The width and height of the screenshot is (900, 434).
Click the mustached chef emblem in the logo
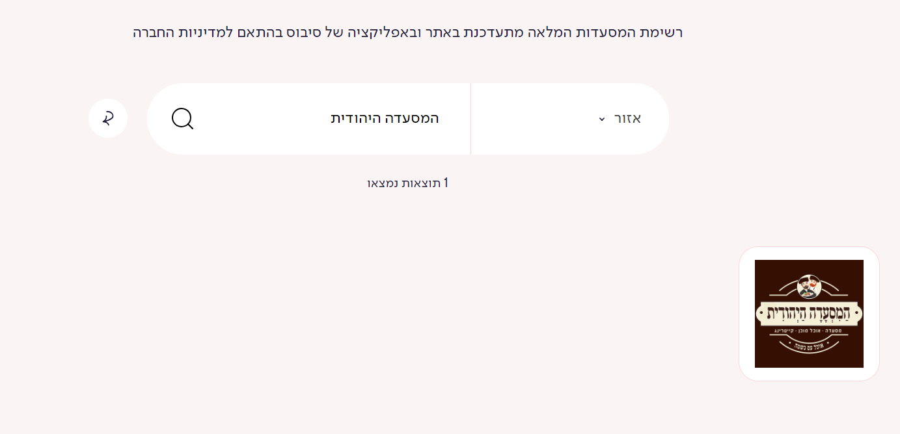[x=809, y=286]
